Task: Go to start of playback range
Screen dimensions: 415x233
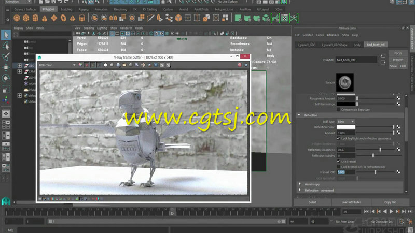Action: pos(366,211)
